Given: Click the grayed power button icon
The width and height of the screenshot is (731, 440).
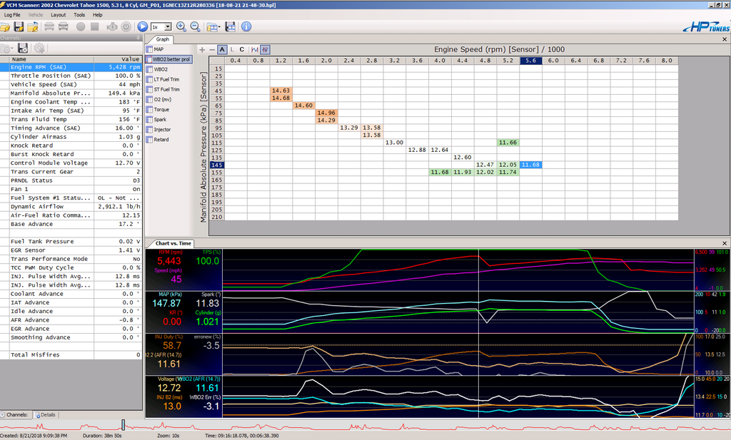Looking at the screenshot, I should point(126,26).
